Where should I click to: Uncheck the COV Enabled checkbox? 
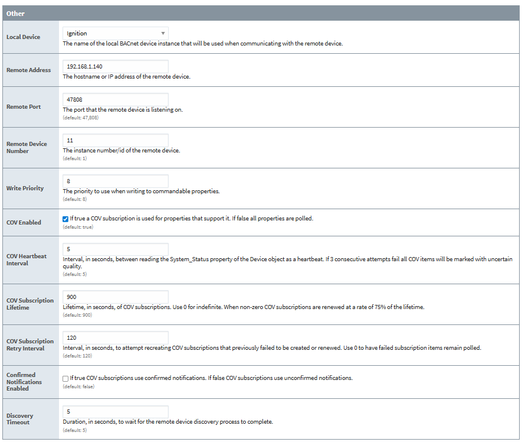pyautogui.click(x=65, y=219)
